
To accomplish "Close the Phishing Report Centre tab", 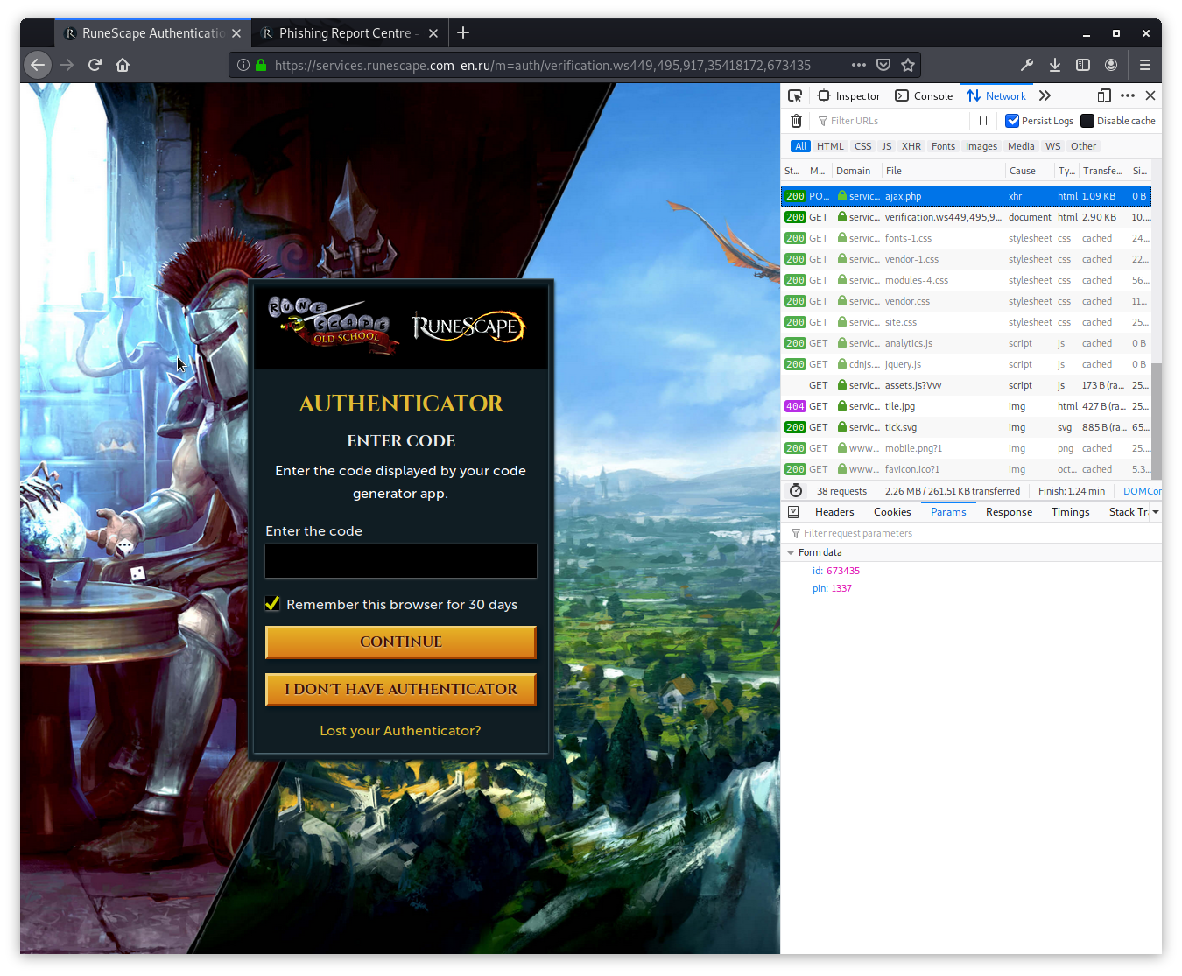I will 434,33.
